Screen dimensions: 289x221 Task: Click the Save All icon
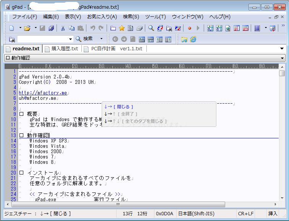tap(51, 28)
